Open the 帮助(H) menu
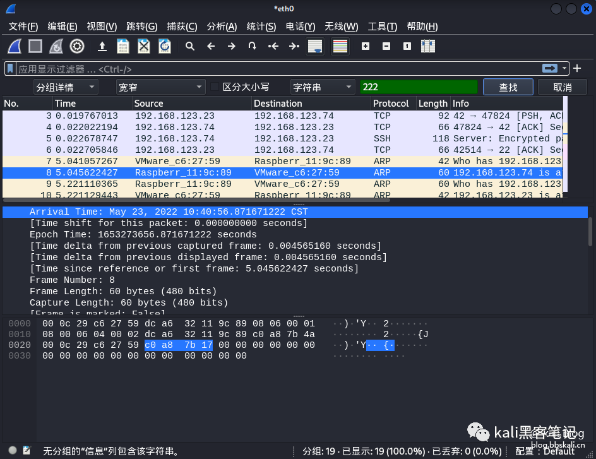 [x=422, y=27]
